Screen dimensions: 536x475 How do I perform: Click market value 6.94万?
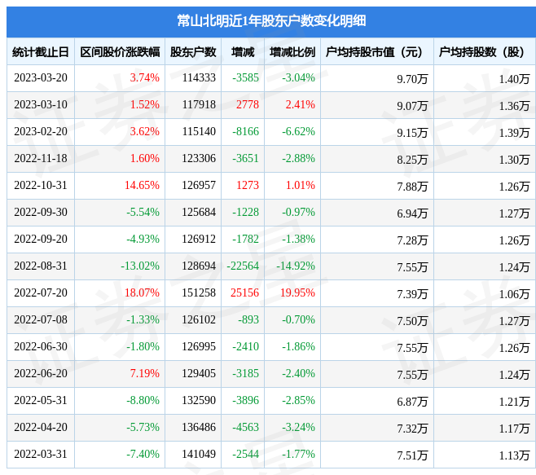(412, 213)
